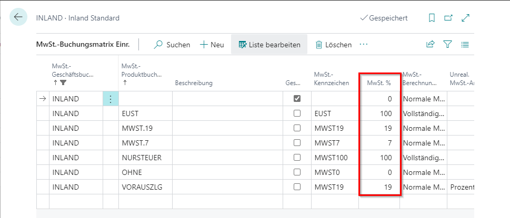Open the filter pane icon

(448, 45)
